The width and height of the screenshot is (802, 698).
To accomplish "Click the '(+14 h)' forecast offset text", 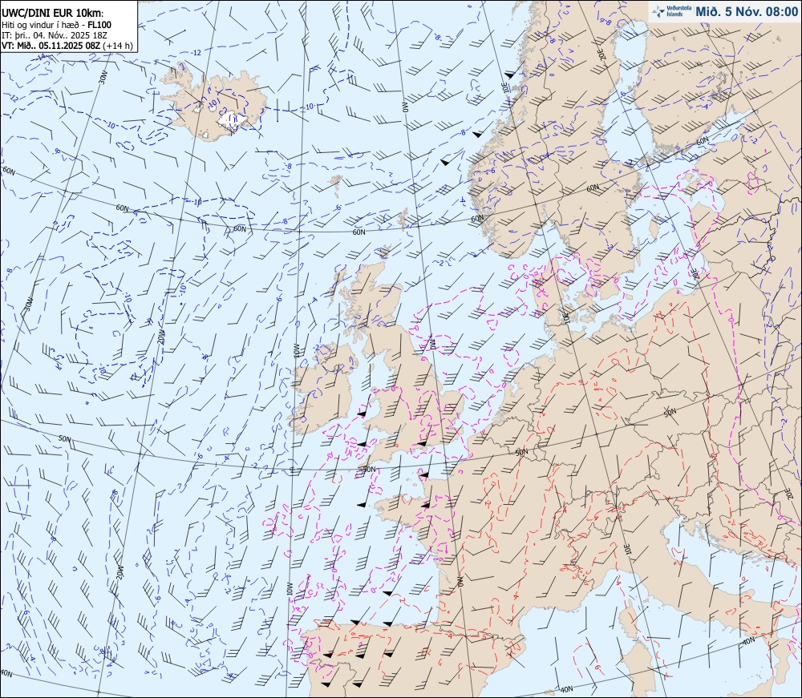I will click(x=118, y=45).
